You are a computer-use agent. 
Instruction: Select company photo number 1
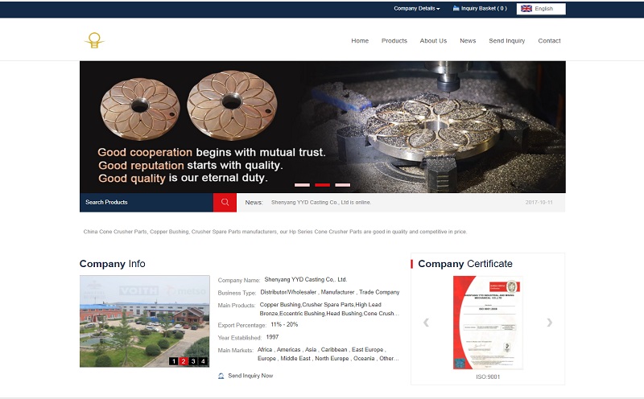point(174,361)
